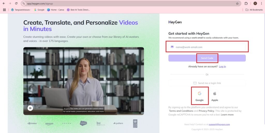This screenshot has height=133, width=265.
Task: Click the Send Code button
Action: tap(207, 58)
